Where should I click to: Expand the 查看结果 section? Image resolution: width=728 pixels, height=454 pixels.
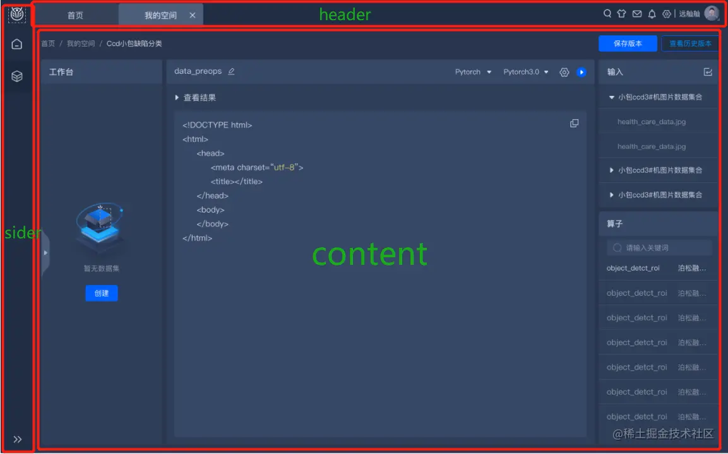(x=196, y=98)
